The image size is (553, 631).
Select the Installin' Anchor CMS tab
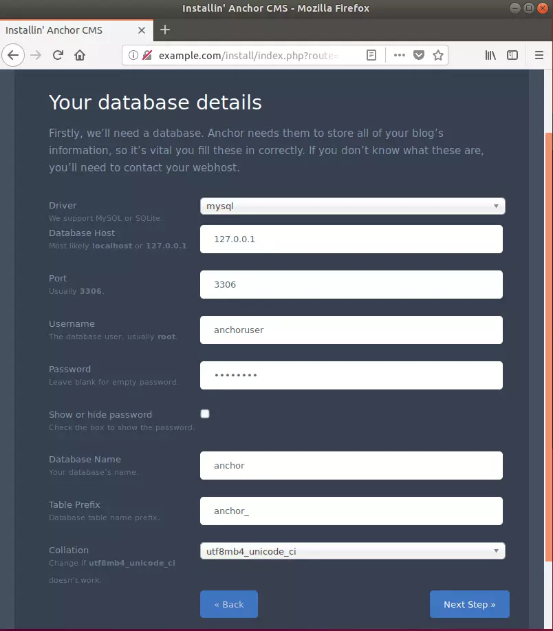[76, 30]
